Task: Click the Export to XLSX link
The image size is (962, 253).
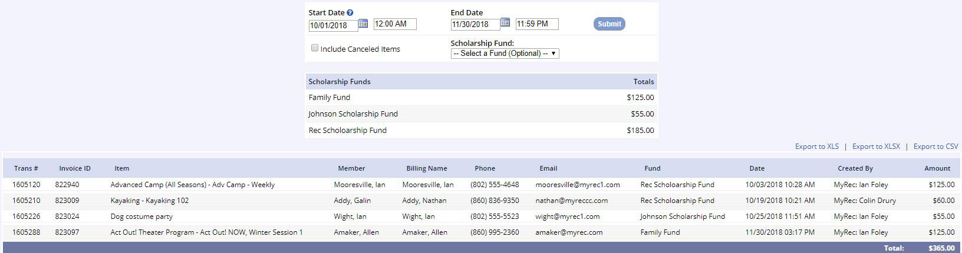Action: click(876, 147)
